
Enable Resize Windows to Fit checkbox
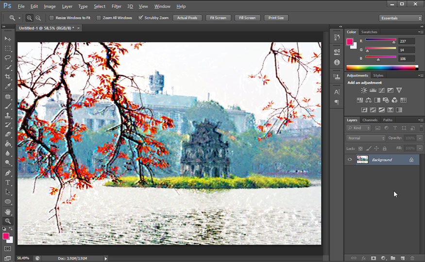pos(52,18)
